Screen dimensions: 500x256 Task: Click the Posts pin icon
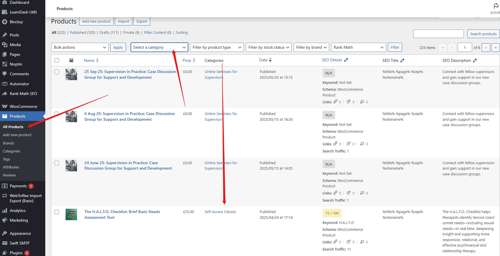(x=5, y=35)
